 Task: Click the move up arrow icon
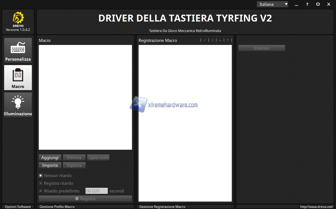click(220, 40)
